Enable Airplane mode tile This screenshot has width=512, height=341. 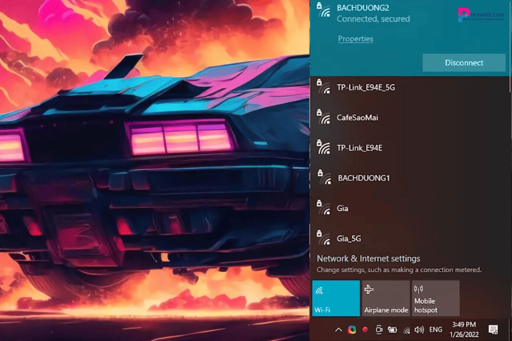tap(386, 298)
